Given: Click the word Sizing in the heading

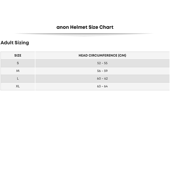Looking at the screenshot, I should click(x=22, y=43).
